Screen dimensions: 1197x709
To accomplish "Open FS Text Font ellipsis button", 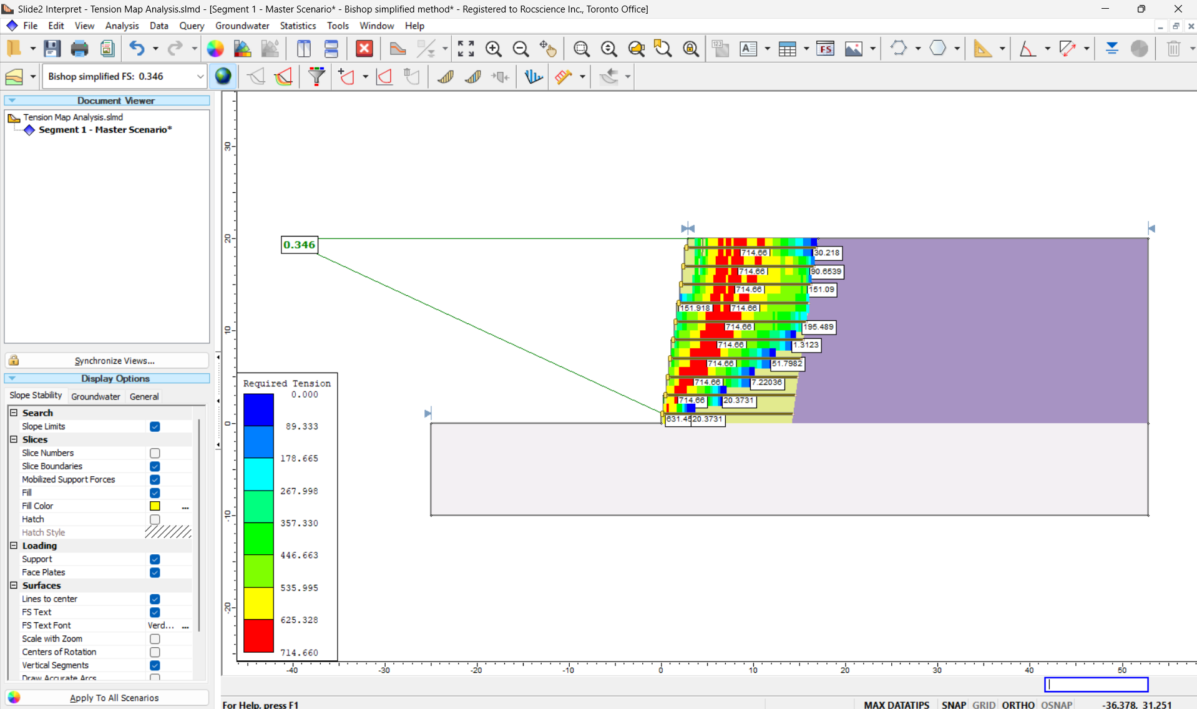I will (x=185, y=625).
